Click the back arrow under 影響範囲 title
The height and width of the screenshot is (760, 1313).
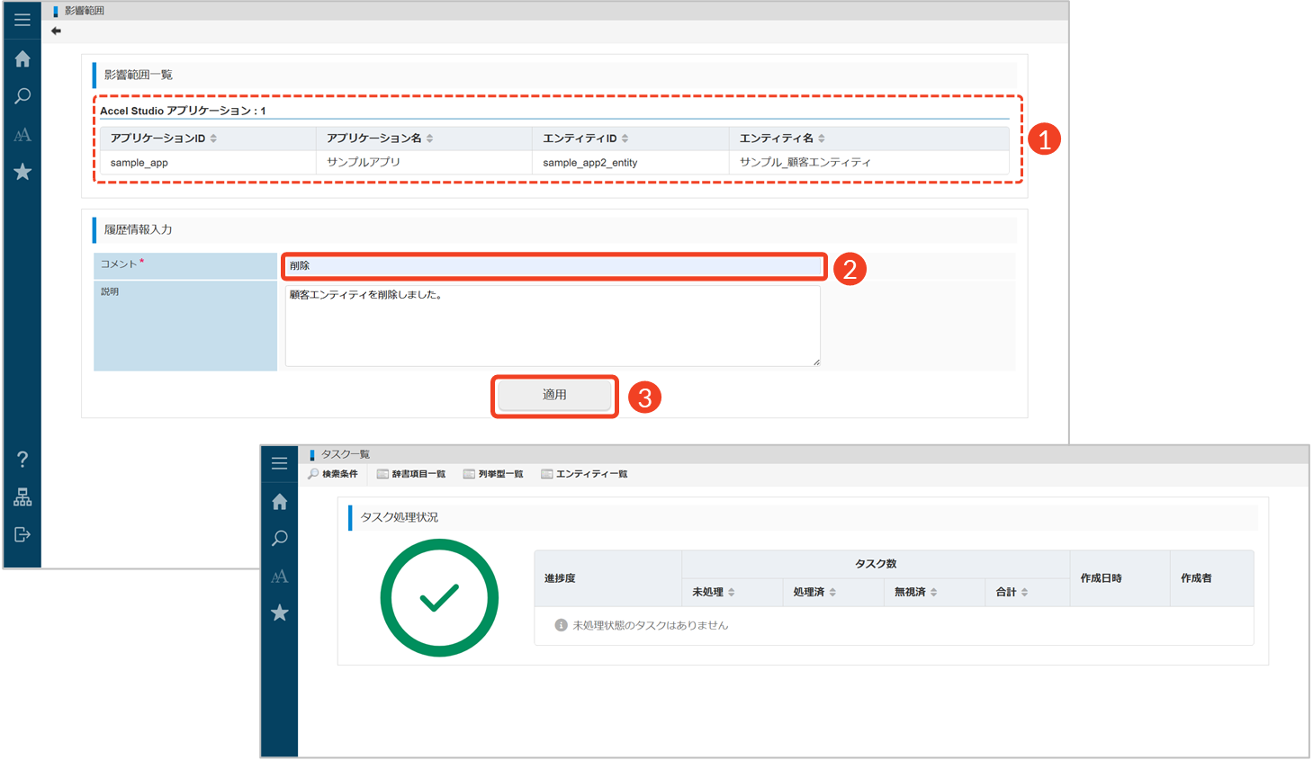pyautogui.click(x=56, y=31)
